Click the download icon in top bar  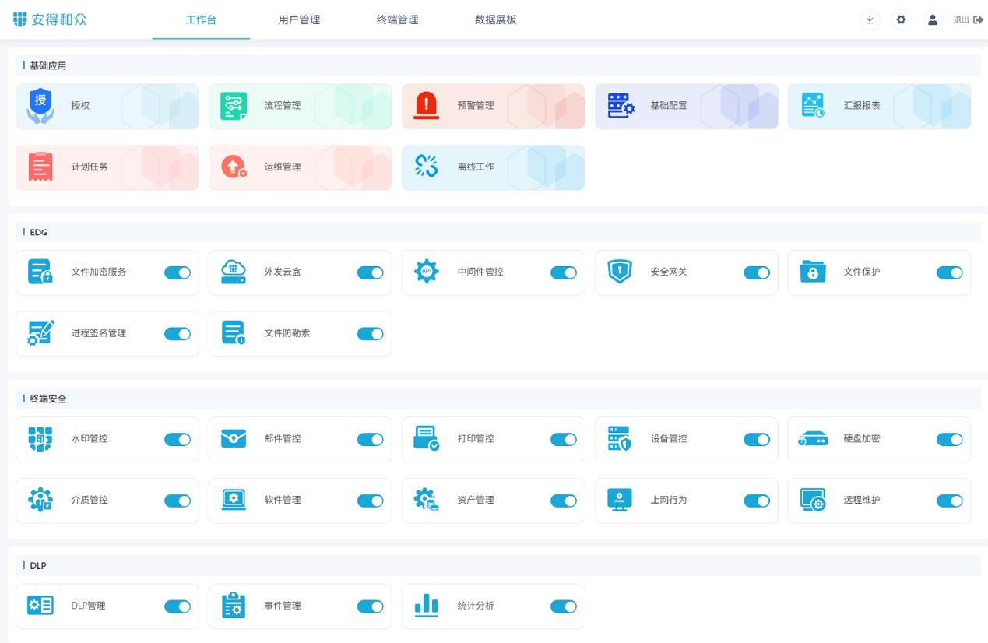pyautogui.click(x=870, y=20)
